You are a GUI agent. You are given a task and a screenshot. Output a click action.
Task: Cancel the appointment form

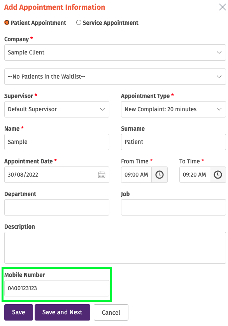click(x=111, y=312)
